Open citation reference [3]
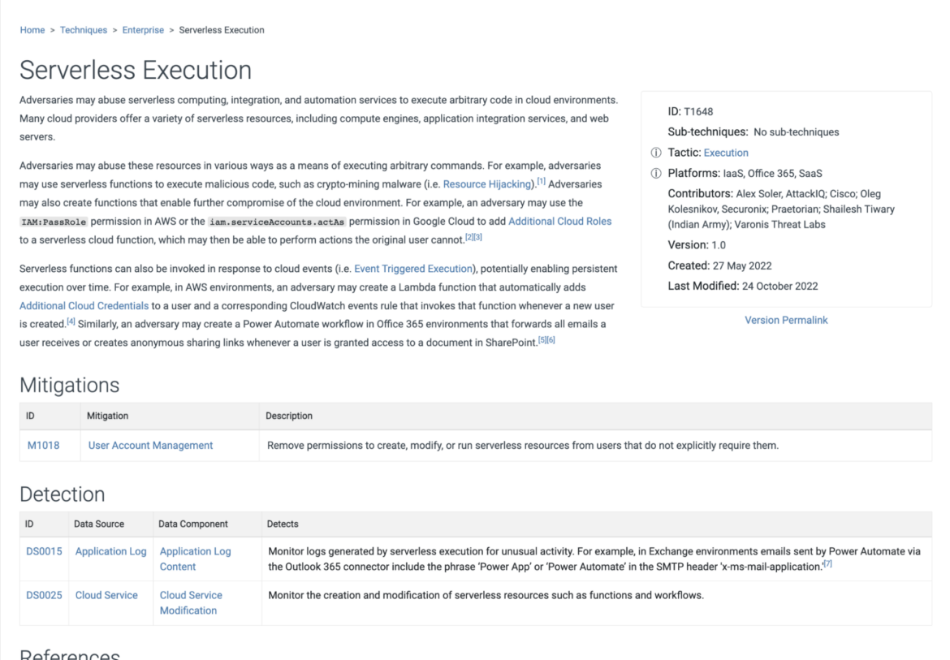 click(x=478, y=237)
